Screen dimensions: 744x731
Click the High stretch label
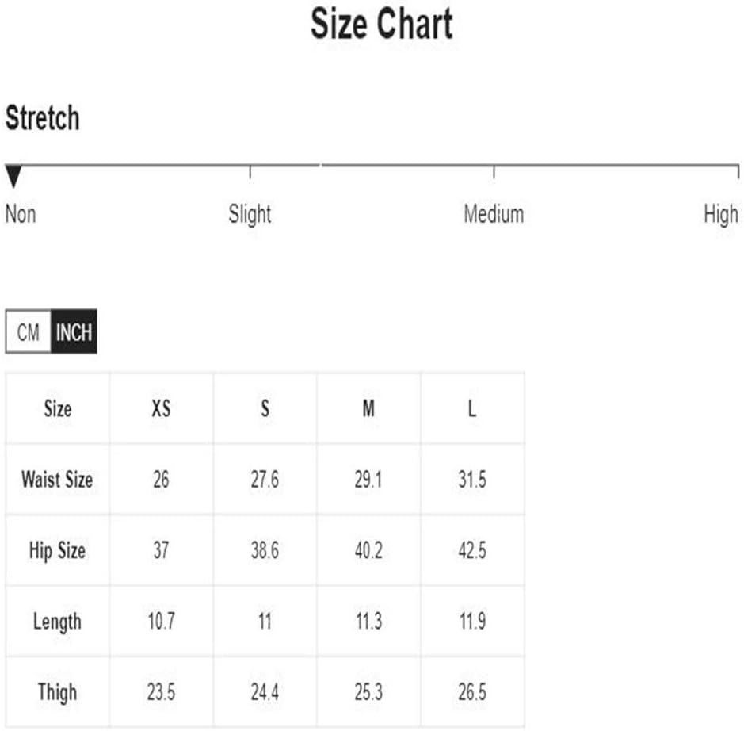[721, 215]
